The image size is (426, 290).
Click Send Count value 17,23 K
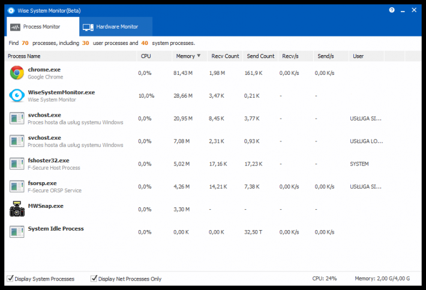253,164
